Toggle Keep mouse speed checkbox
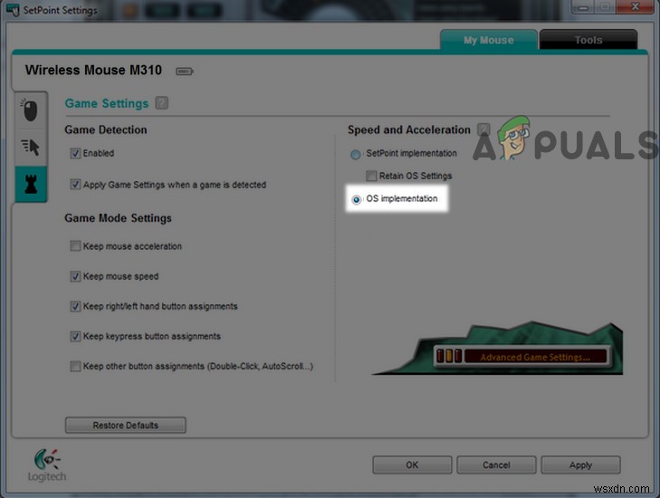The image size is (660, 498). point(75,276)
